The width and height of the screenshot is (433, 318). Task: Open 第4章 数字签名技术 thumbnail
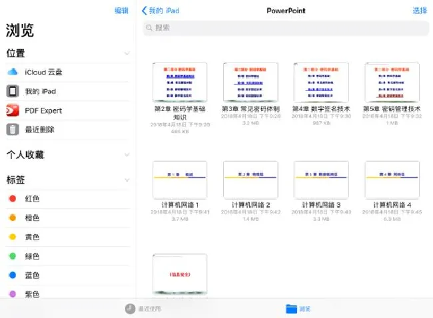pos(321,82)
